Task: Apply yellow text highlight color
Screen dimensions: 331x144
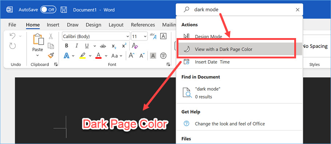Action: (83, 56)
